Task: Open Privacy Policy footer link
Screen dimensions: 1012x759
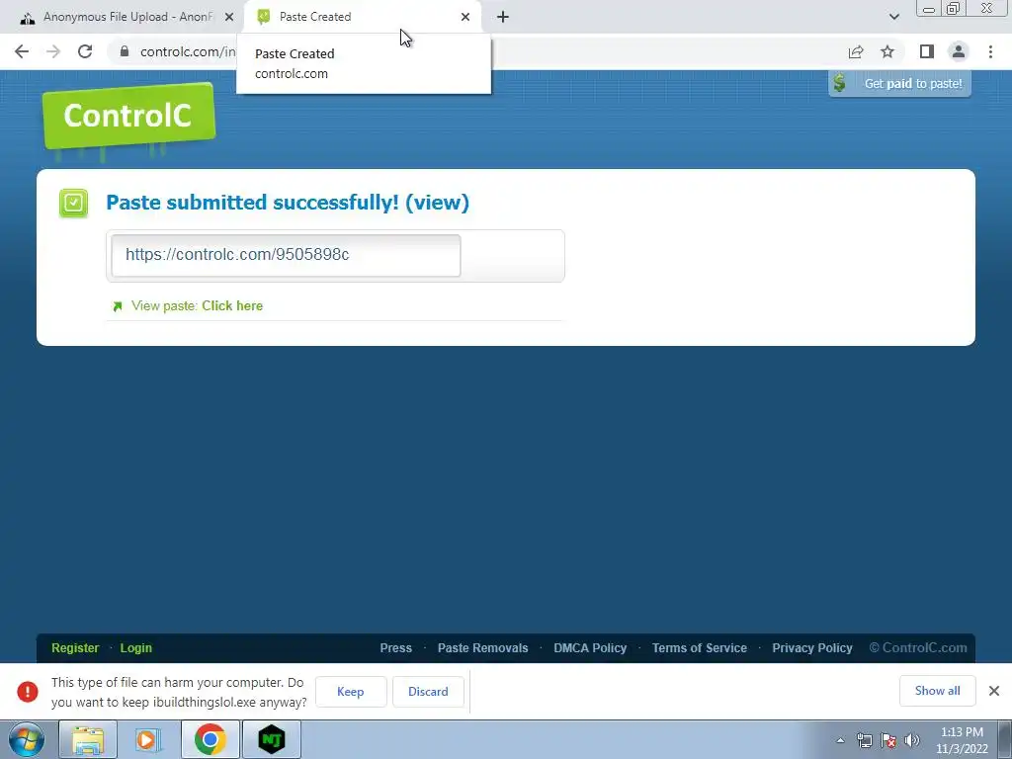Action: pos(812,648)
